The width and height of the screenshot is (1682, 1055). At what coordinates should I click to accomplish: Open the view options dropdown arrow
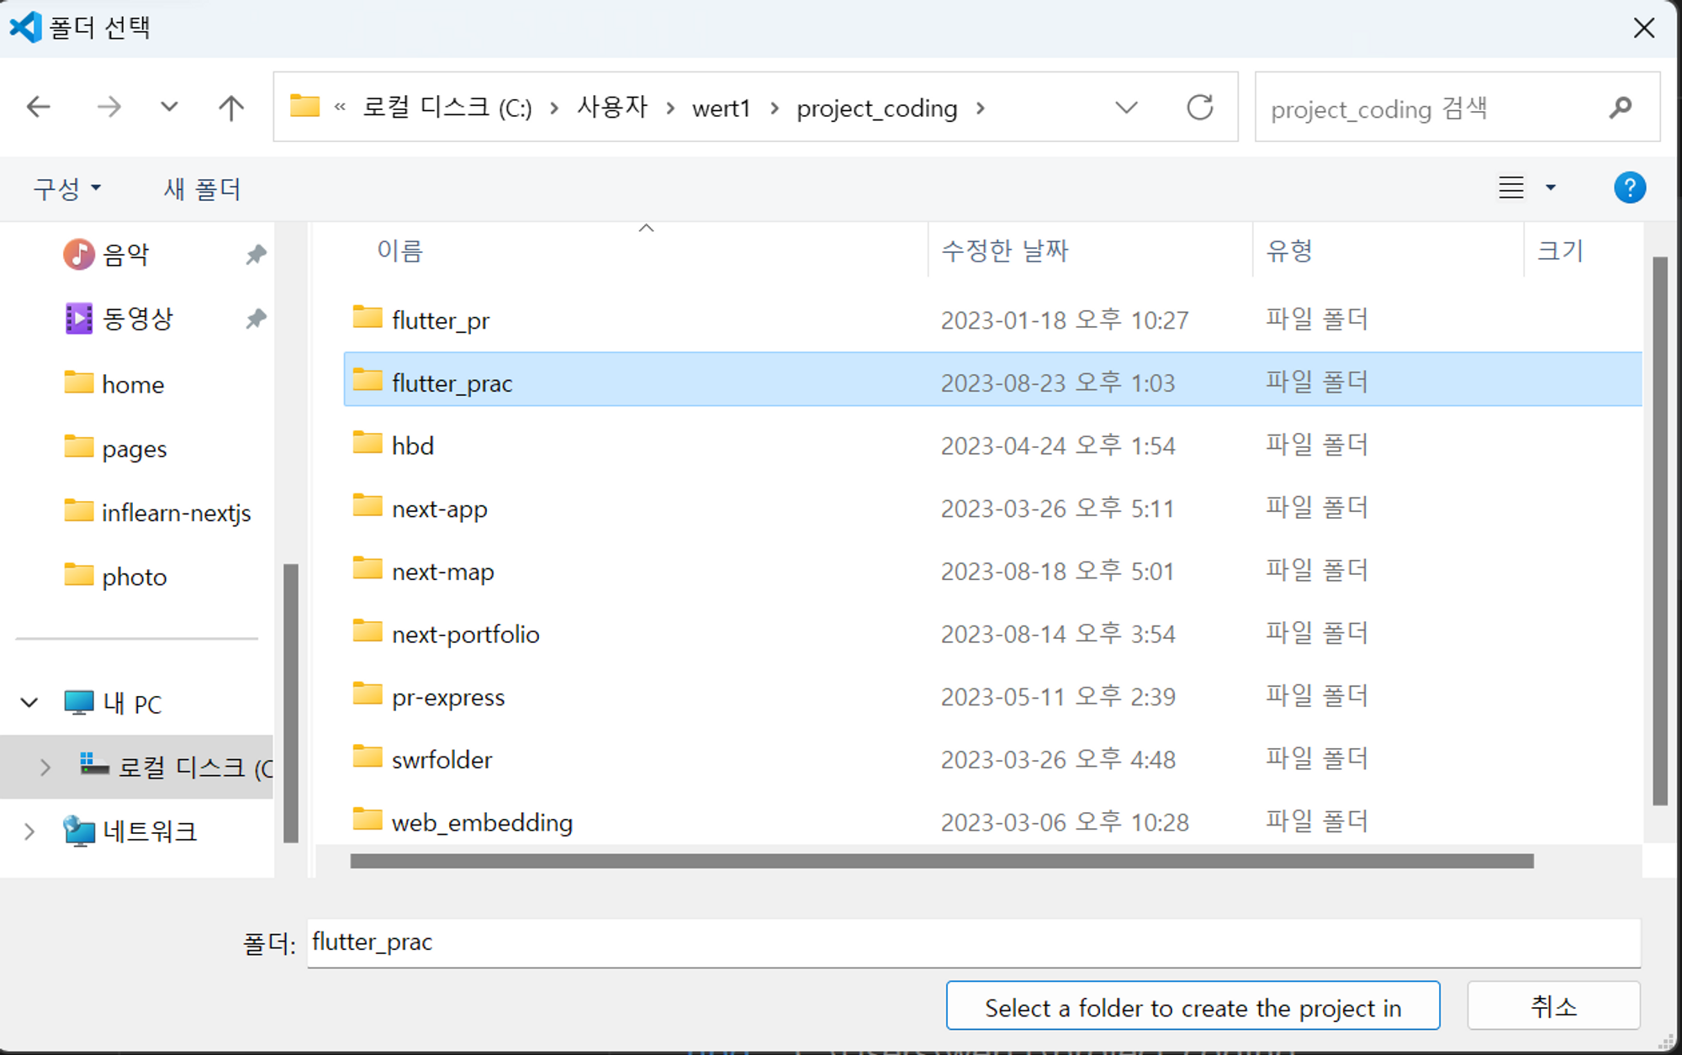pyautogui.click(x=1551, y=187)
